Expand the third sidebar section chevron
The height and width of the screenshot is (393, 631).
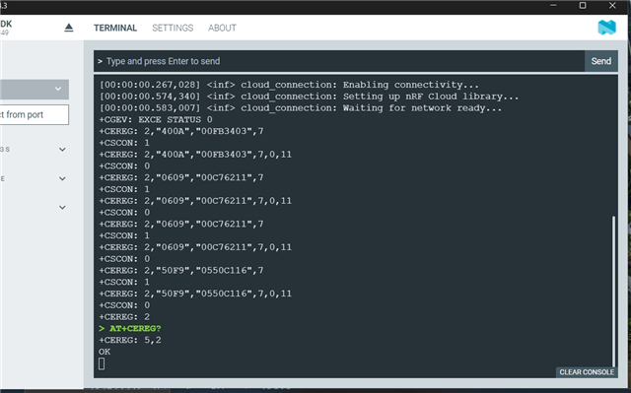[62, 208]
